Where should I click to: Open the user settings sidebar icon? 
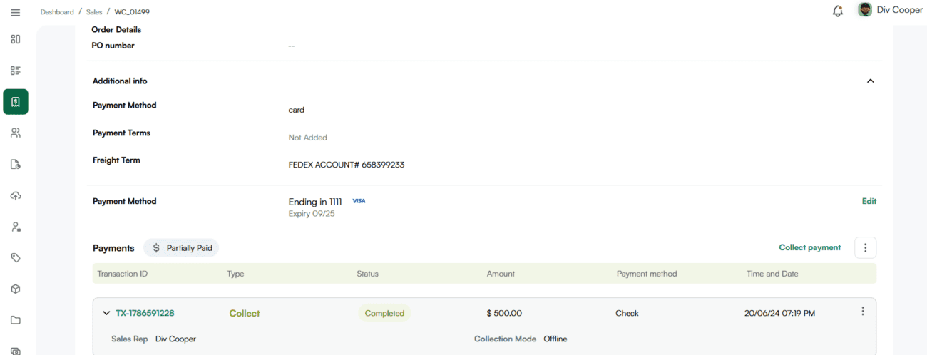tap(16, 227)
